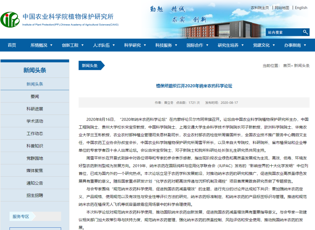The height and width of the screenshot is (230, 315).
Task: Open the 所情概况 menu
Action: pyautogui.click(x=39, y=45)
